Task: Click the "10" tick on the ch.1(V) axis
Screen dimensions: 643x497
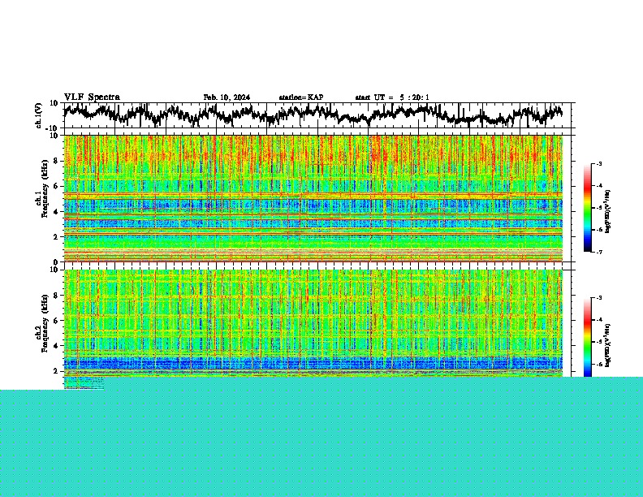Action: coord(54,103)
